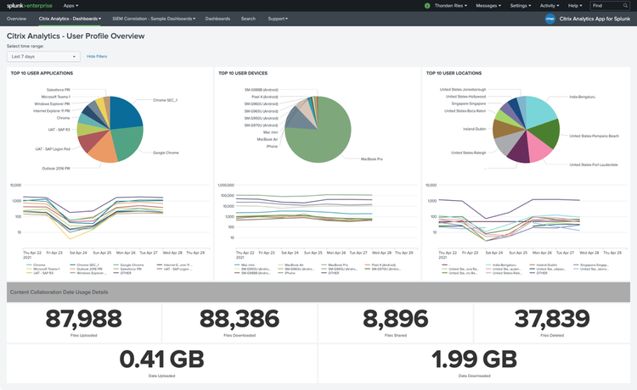Click the TOP 10 USER LOCATIONS panel title
637x390 pixels.
(454, 74)
